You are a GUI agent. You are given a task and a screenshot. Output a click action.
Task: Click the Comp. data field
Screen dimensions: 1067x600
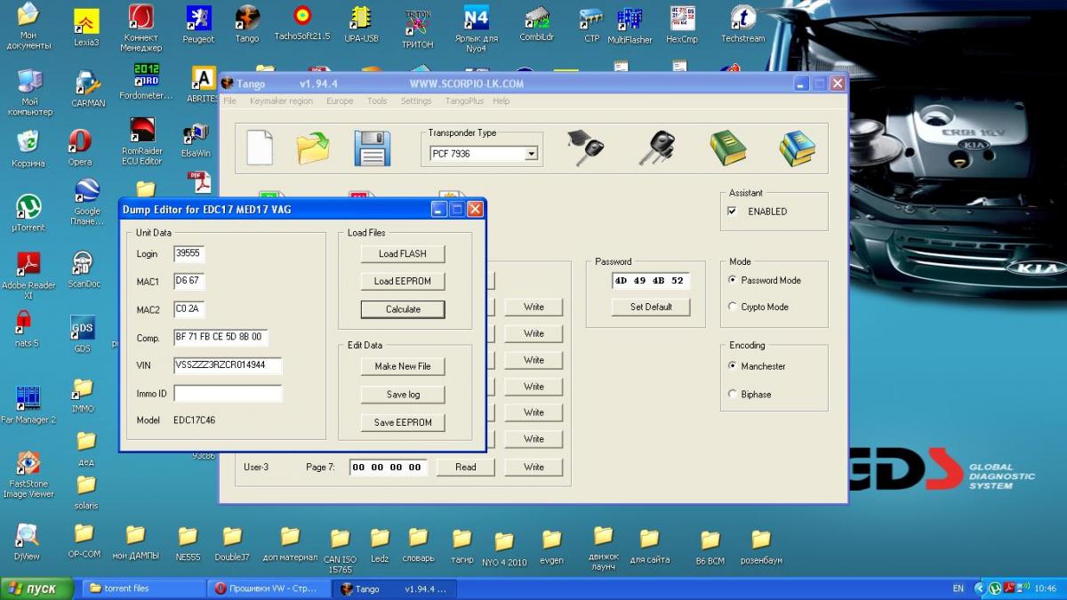coord(221,338)
